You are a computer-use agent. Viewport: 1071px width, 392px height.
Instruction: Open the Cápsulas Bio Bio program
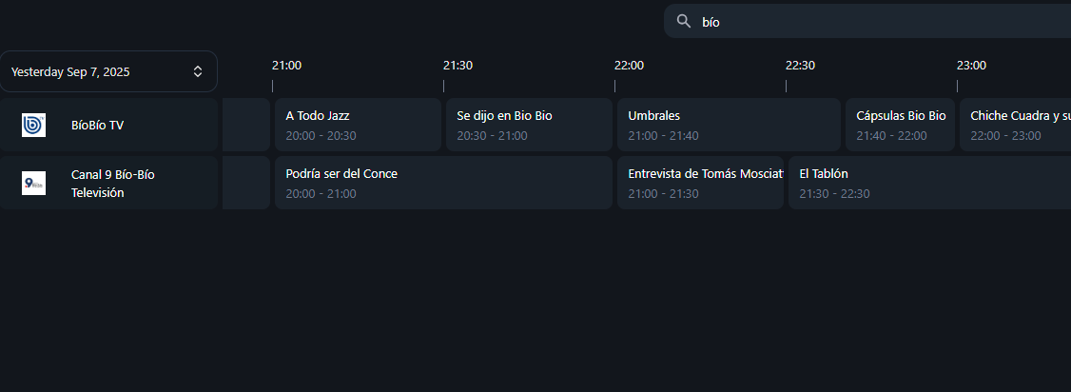900,125
